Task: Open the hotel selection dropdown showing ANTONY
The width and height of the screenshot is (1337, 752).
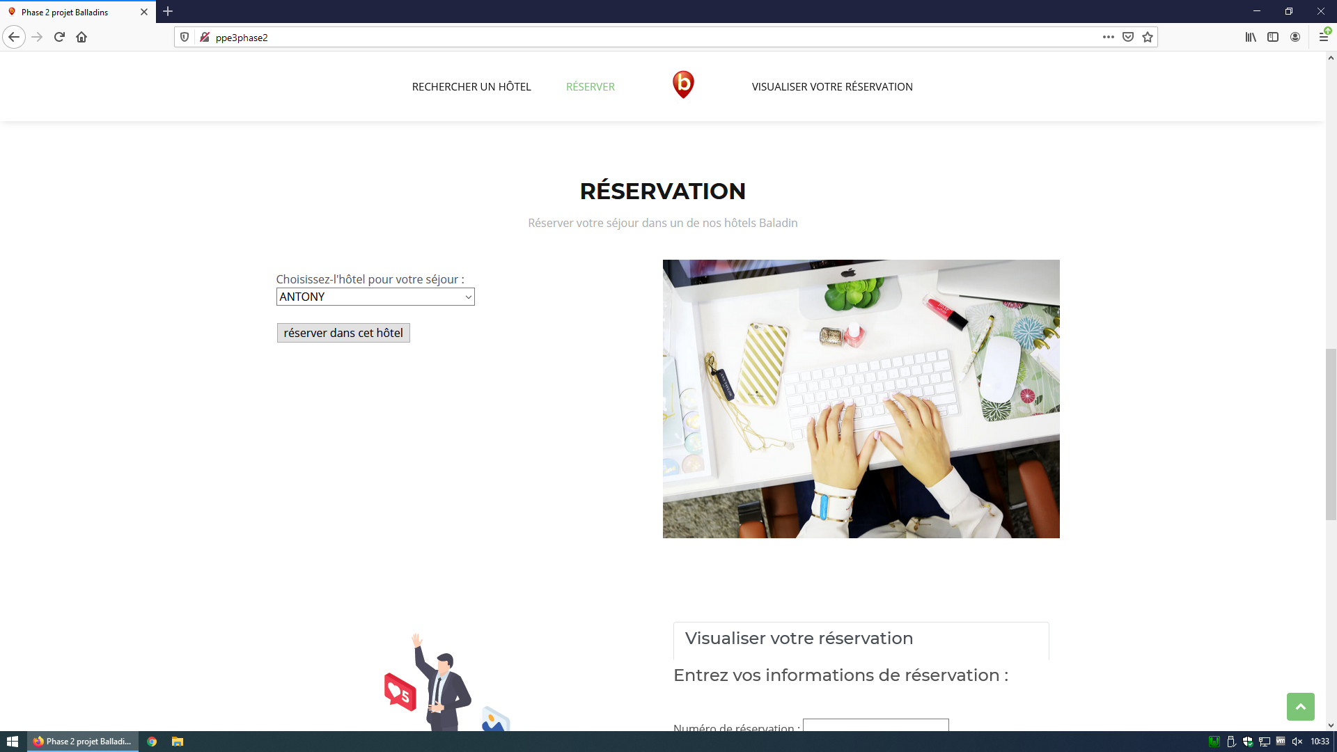Action: (375, 297)
